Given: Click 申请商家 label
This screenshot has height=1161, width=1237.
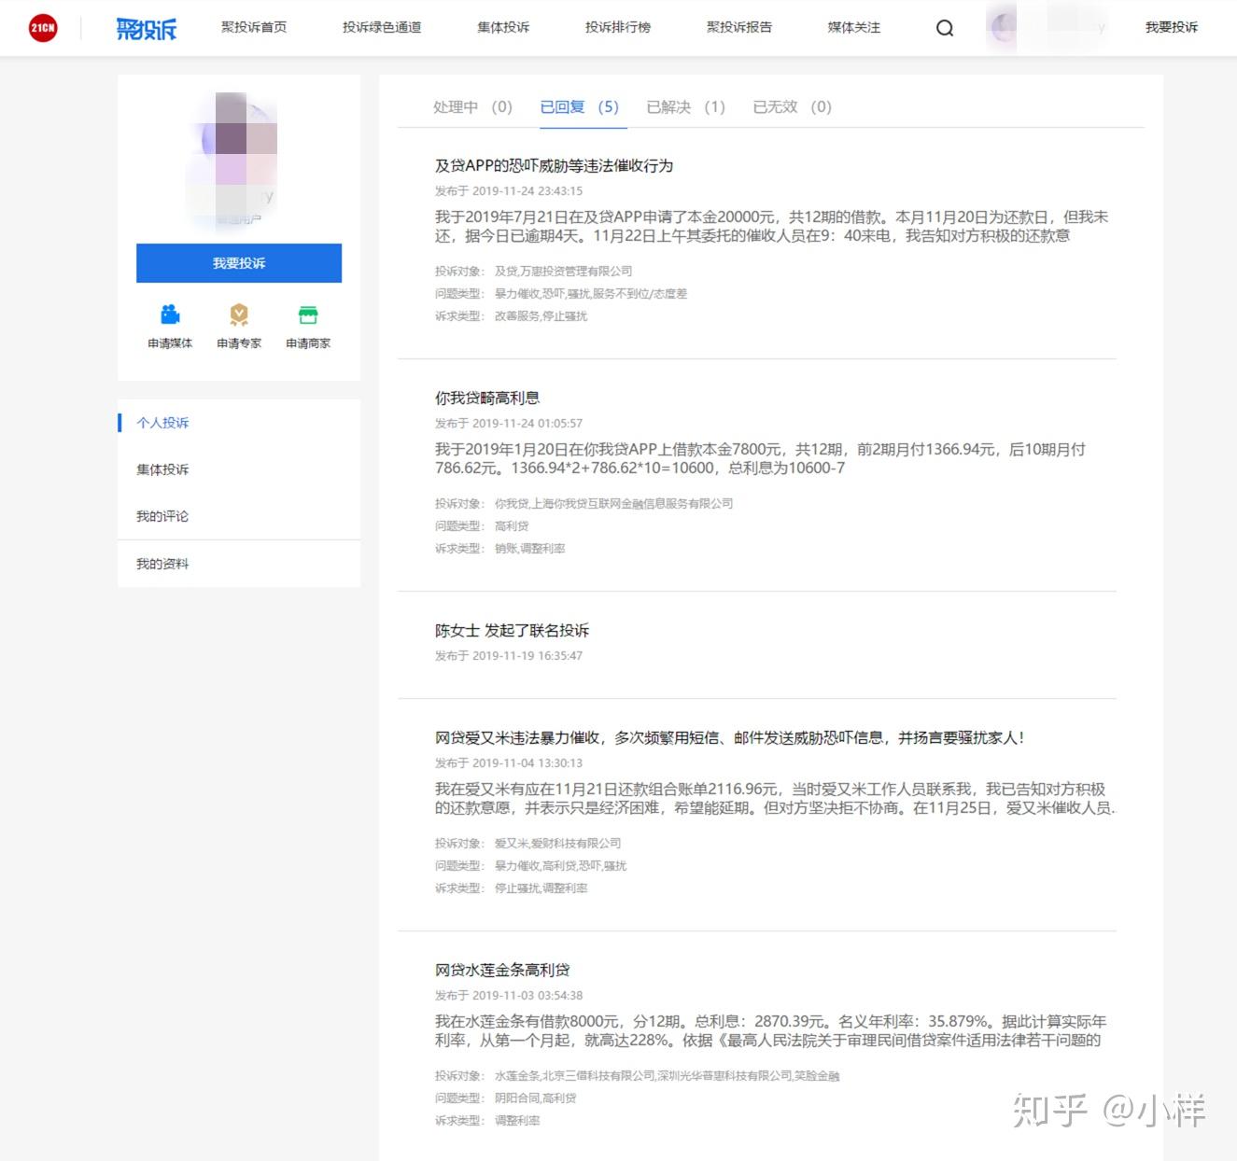Looking at the screenshot, I should click(x=308, y=343).
